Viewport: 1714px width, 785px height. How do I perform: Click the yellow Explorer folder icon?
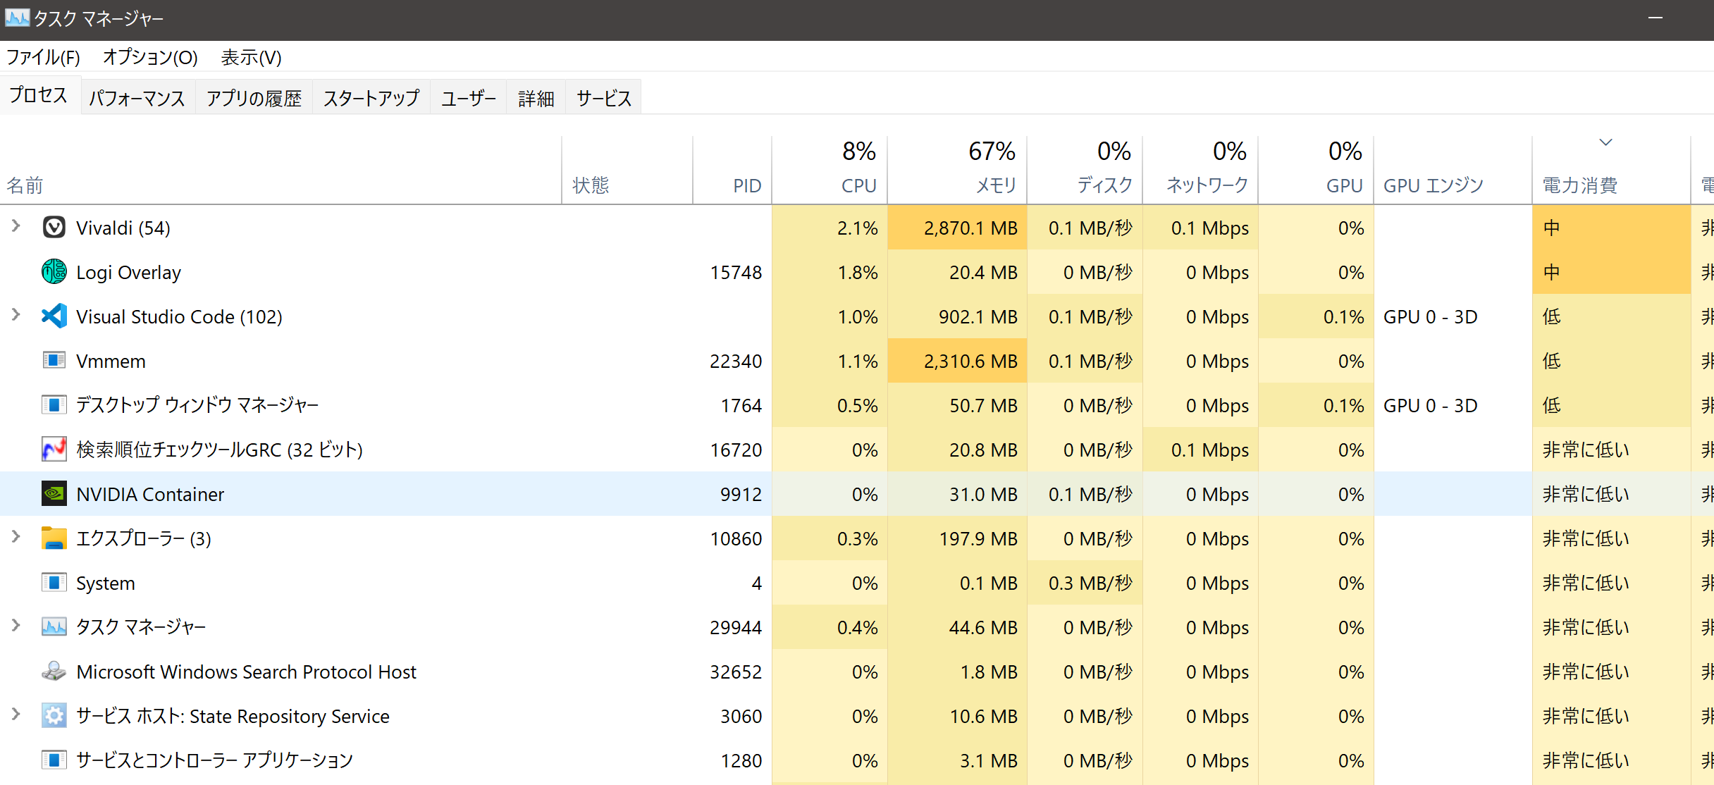click(x=54, y=538)
